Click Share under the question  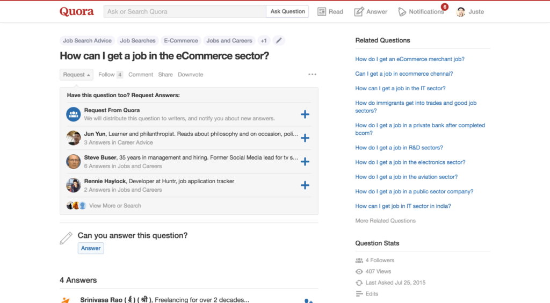point(165,74)
